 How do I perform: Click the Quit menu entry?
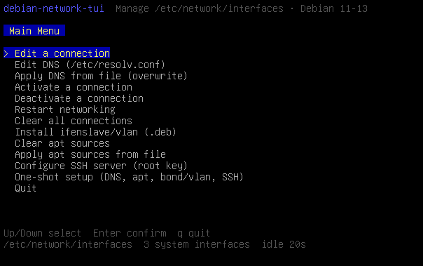click(x=26, y=188)
